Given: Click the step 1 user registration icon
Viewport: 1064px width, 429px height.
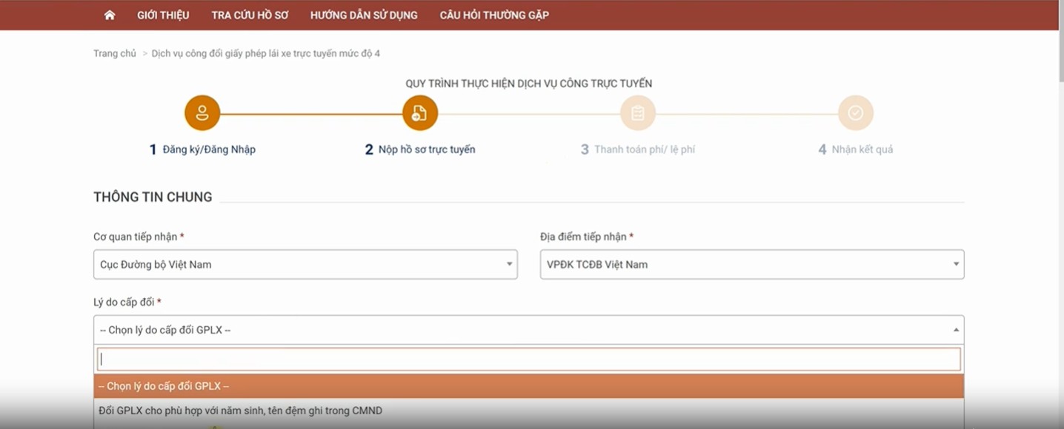Looking at the screenshot, I should coord(202,113).
